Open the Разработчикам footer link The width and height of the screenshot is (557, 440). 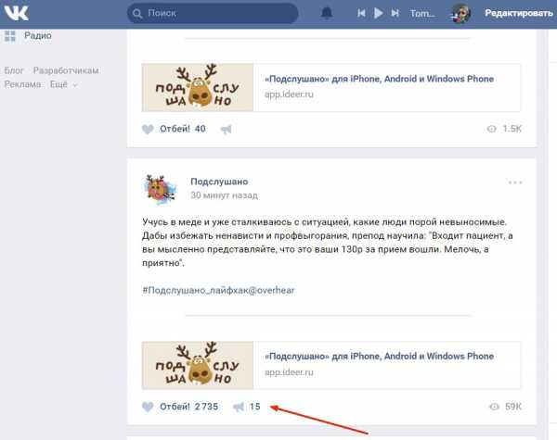(x=66, y=70)
